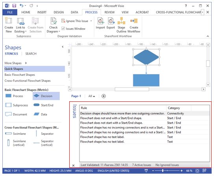Select the Subprocess shape
This screenshot has width=214, height=176.
17,105
